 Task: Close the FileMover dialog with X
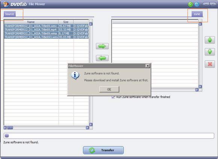[148, 66]
